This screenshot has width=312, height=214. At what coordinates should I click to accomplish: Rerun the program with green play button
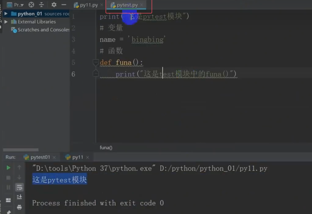click(x=8, y=168)
